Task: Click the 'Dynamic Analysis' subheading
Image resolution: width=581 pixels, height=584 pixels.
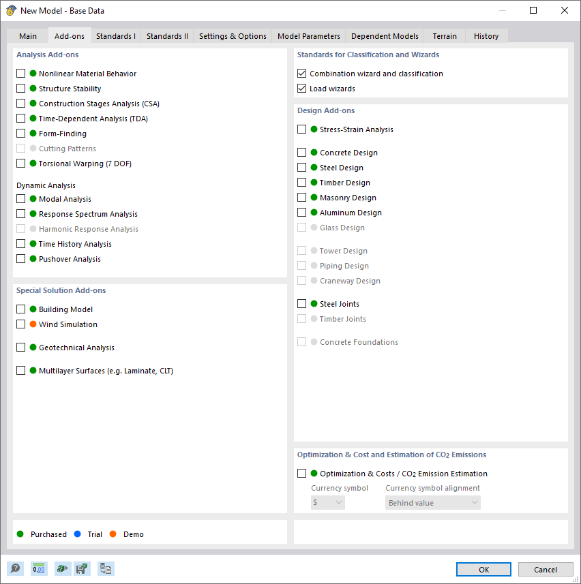Action: 46,185
